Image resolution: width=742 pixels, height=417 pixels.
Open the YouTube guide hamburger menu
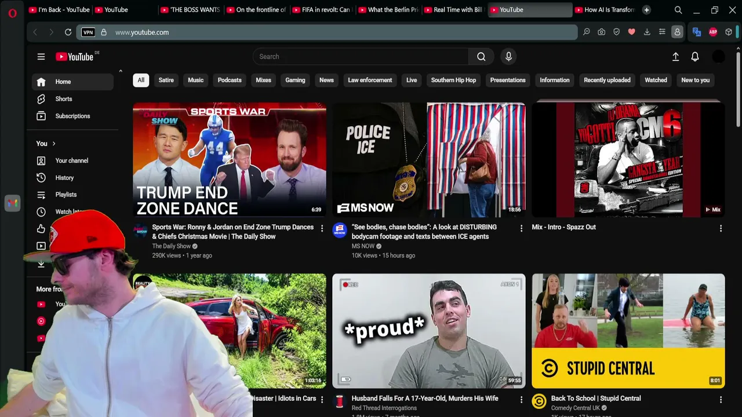[41, 57]
